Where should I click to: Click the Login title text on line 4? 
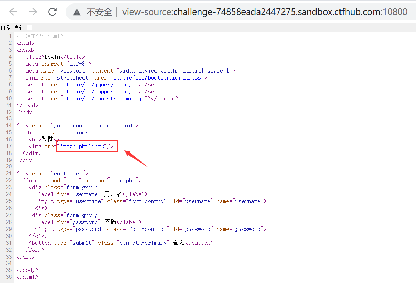(52, 57)
